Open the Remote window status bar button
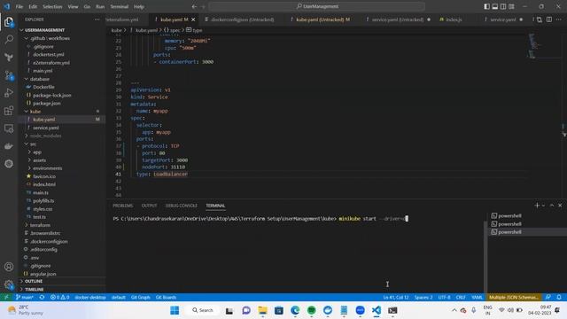Viewport: 567px width, 319px height. coord(6,298)
